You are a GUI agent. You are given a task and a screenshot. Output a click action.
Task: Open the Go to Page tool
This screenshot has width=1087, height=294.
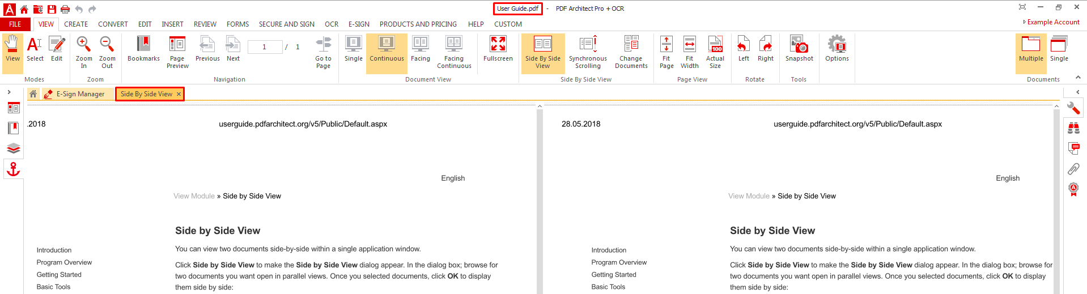pos(323,53)
